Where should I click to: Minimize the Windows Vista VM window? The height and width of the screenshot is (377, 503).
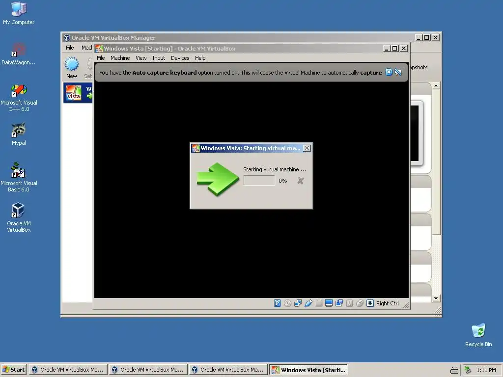point(386,49)
